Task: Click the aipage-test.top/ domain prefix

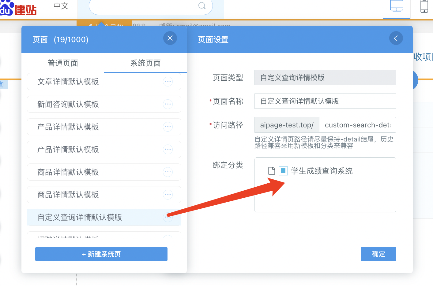Action: [x=287, y=125]
